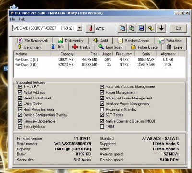Viewport: 192px width, 173px height.
Task: Open the AAM tab
Action: pos(100,41)
